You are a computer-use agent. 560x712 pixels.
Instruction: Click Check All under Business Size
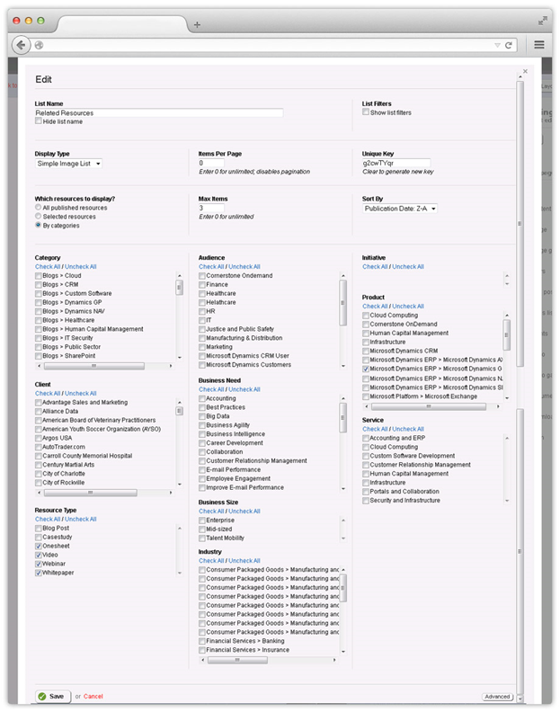(x=211, y=511)
